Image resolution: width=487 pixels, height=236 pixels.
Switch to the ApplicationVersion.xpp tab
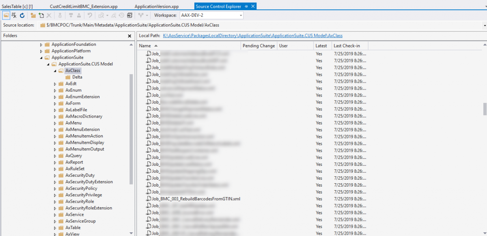(x=156, y=6)
